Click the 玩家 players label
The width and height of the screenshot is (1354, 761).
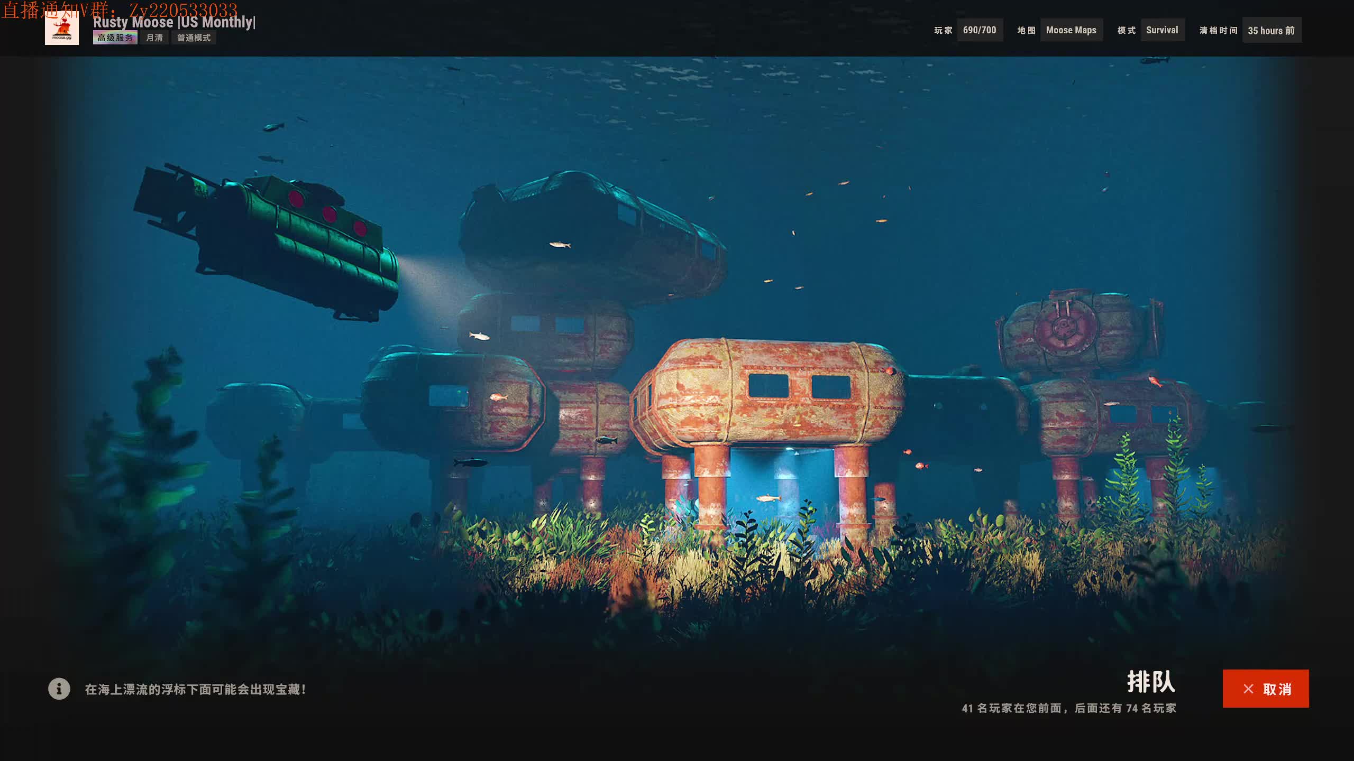pyautogui.click(x=943, y=30)
